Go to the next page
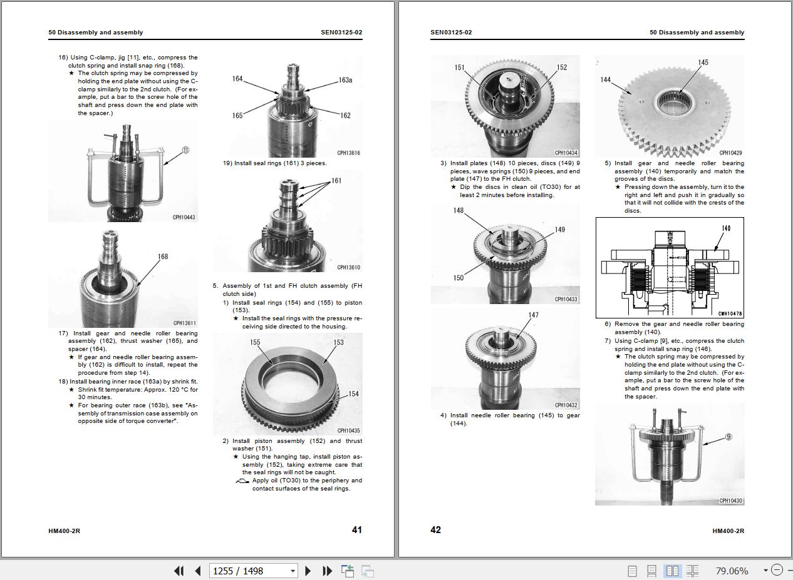Image resolution: width=793 pixels, height=580 pixels. coord(308,571)
